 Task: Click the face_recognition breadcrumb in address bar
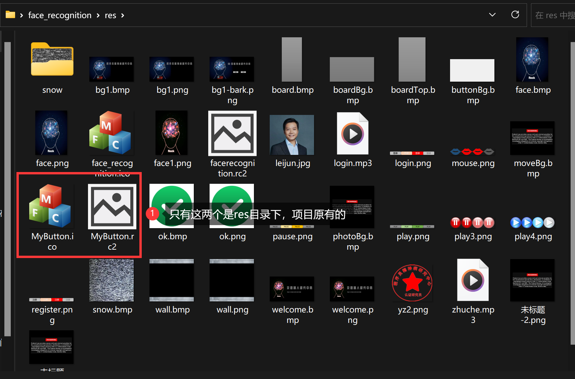(x=60, y=15)
